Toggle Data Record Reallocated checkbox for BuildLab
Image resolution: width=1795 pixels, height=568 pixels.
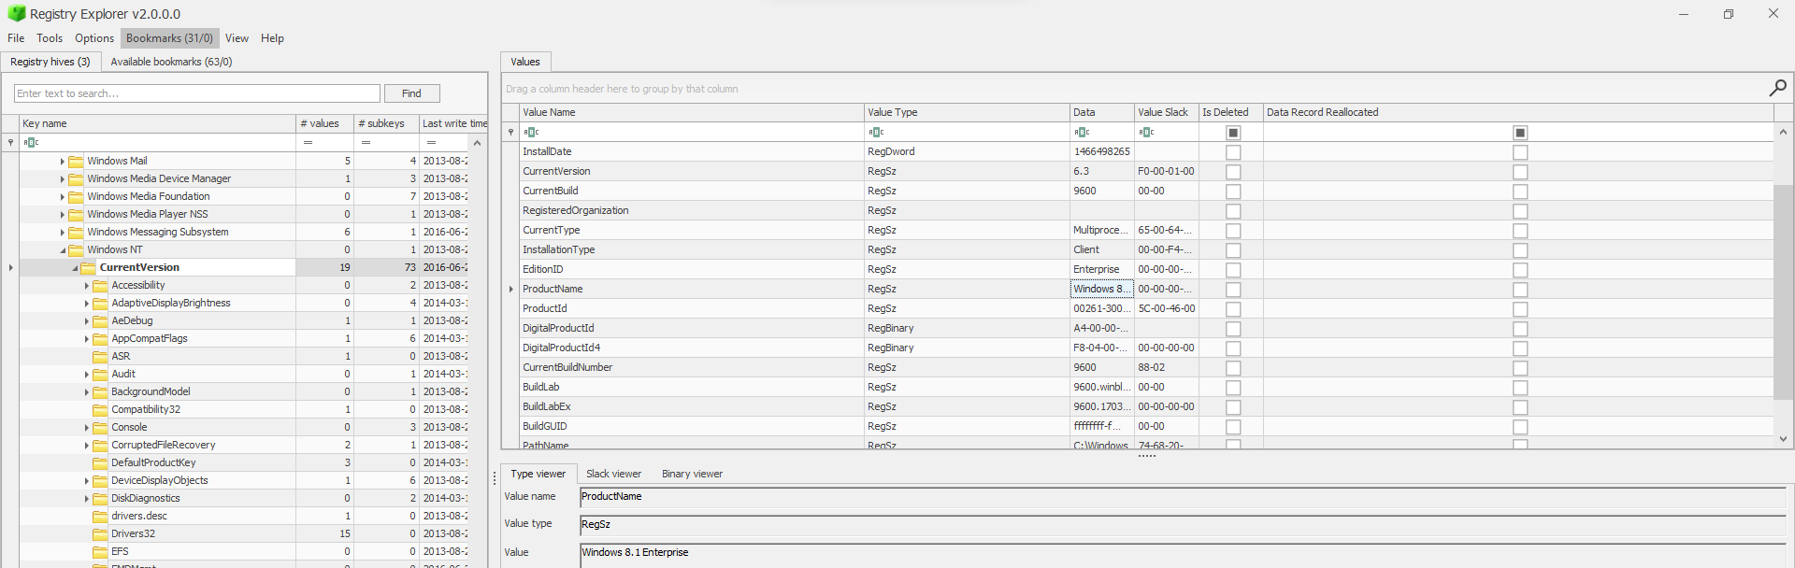pyautogui.click(x=1520, y=388)
